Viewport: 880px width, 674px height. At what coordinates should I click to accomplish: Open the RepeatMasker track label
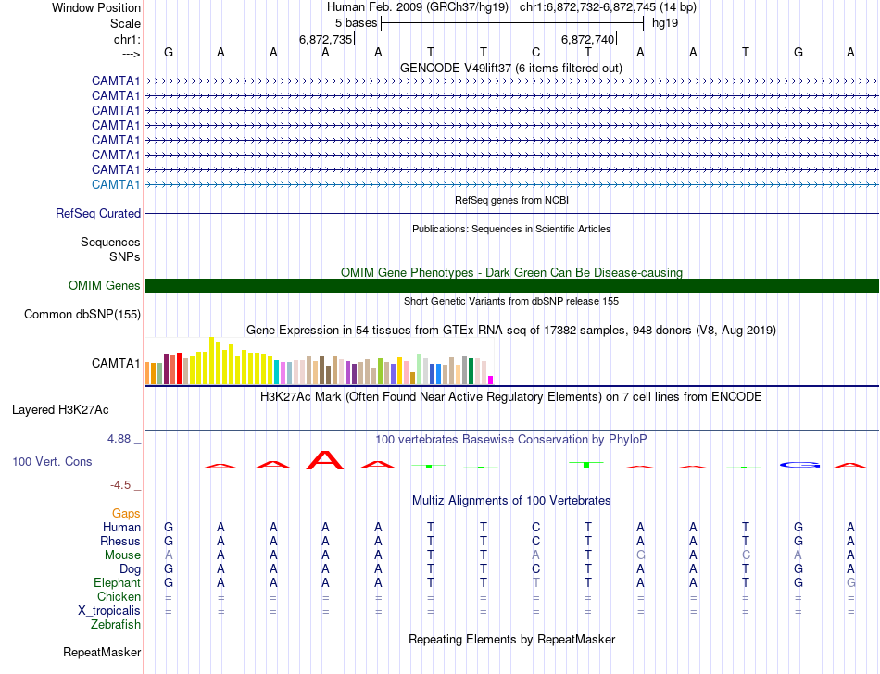[102, 652]
